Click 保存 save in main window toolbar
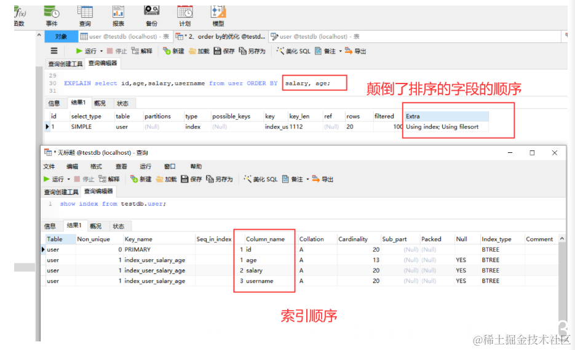The image size is (575, 350). [224, 51]
